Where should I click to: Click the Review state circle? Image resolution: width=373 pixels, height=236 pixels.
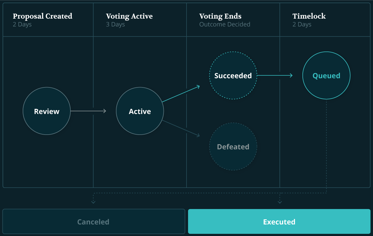point(47,111)
